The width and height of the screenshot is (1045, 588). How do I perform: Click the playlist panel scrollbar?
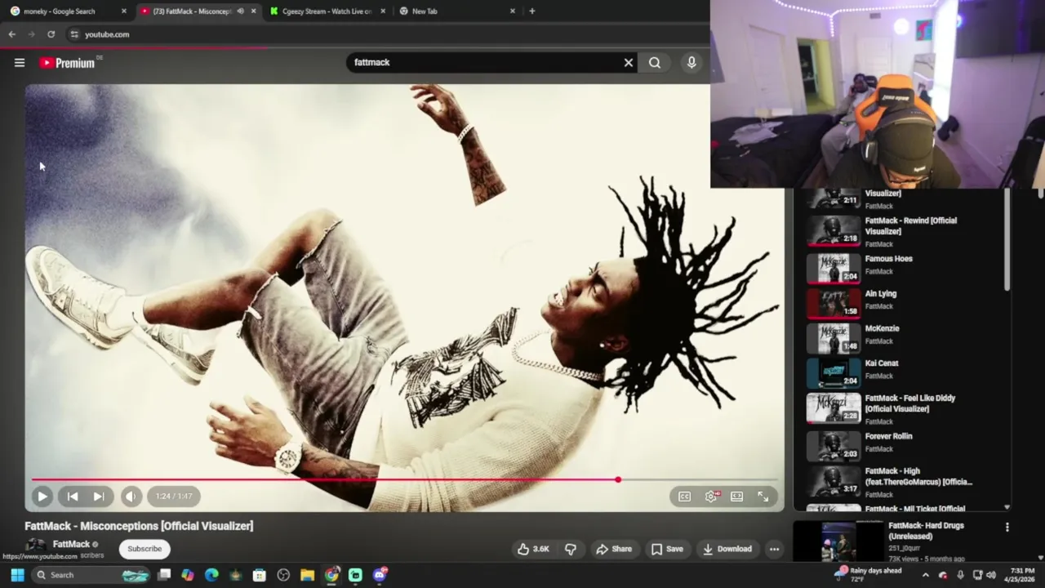1007,239
